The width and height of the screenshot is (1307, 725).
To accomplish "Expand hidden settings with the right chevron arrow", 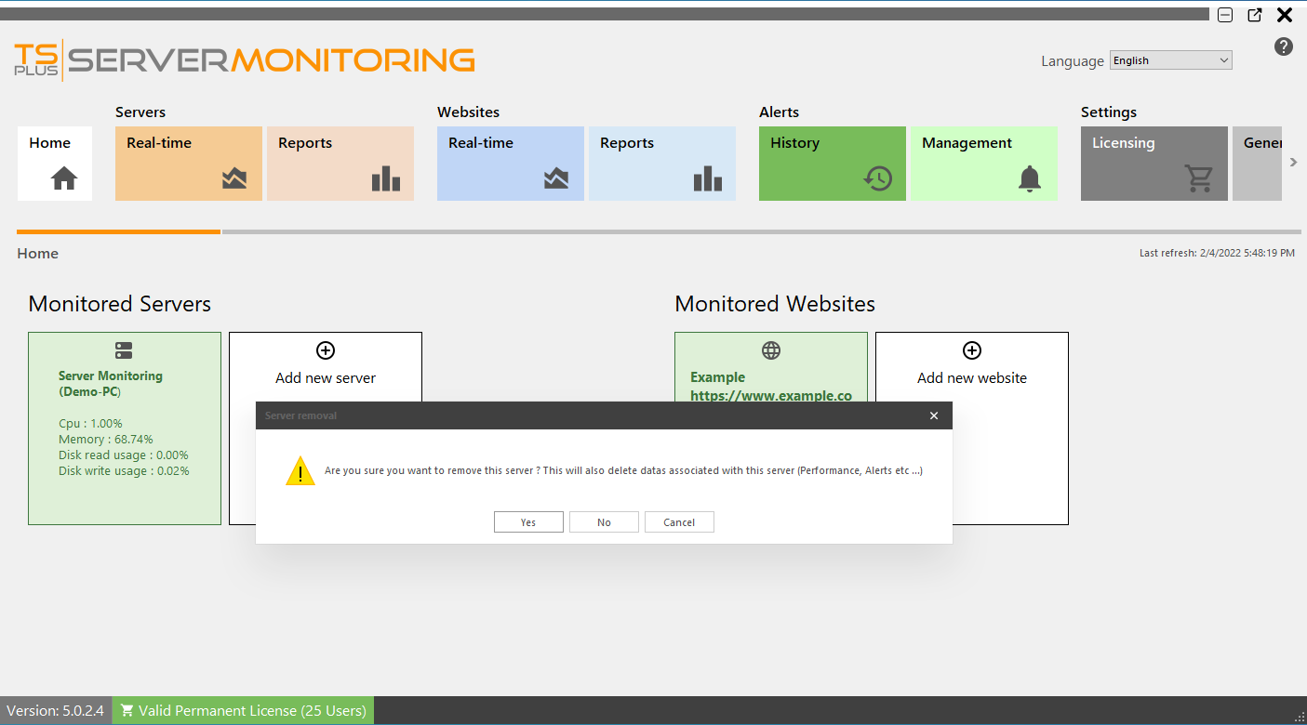I will (1293, 161).
